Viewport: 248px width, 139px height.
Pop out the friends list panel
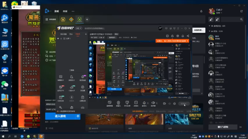point(241,11)
